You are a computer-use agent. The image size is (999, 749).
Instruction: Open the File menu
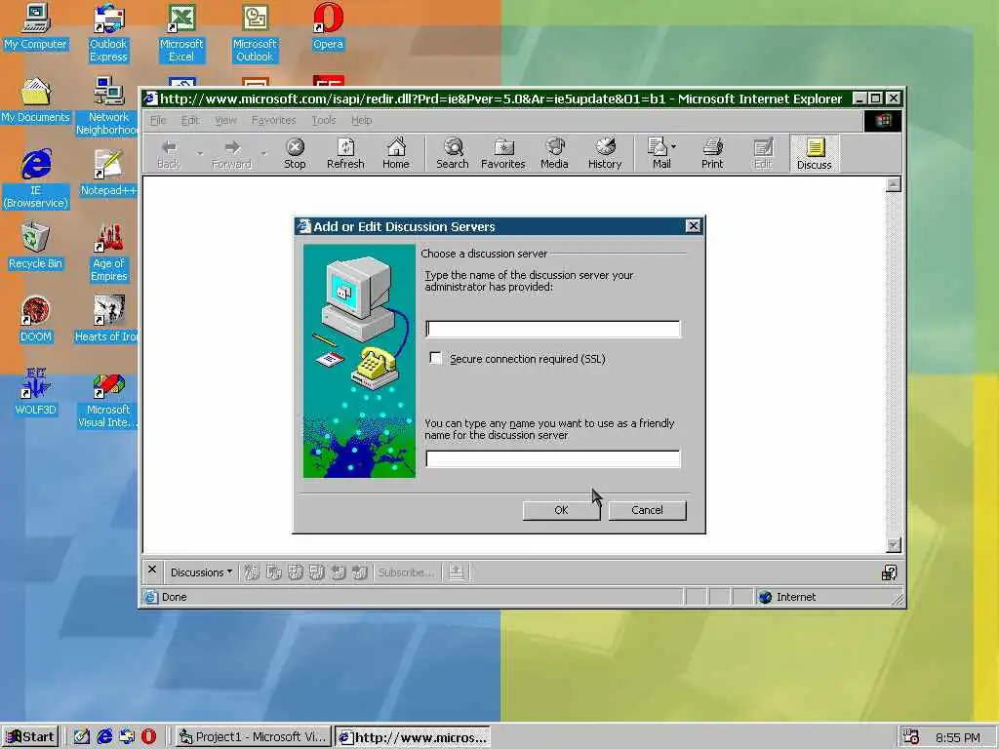tap(157, 120)
